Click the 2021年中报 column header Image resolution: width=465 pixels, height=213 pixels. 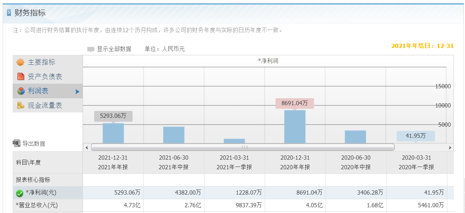click(174, 162)
